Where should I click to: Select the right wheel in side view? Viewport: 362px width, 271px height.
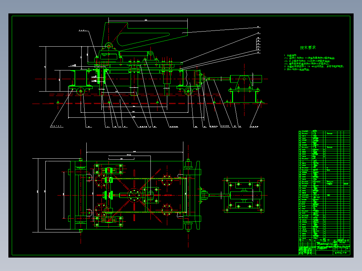click(188, 91)
